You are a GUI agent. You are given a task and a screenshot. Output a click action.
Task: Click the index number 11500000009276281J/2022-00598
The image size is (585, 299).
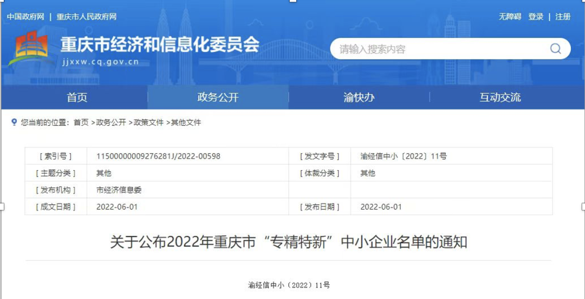(x=158, y=156)
